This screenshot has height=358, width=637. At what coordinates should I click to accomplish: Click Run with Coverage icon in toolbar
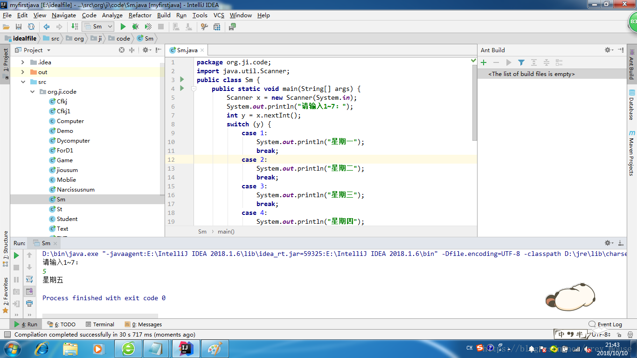coord(148,27)
